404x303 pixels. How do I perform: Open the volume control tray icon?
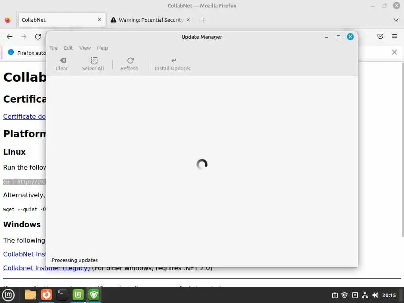(x=376, y=295)
